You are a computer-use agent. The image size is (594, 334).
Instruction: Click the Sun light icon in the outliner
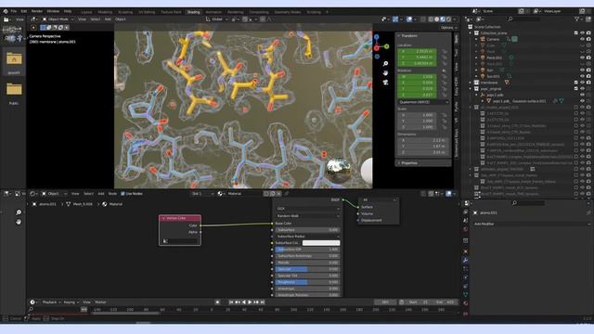pos(483,71)
